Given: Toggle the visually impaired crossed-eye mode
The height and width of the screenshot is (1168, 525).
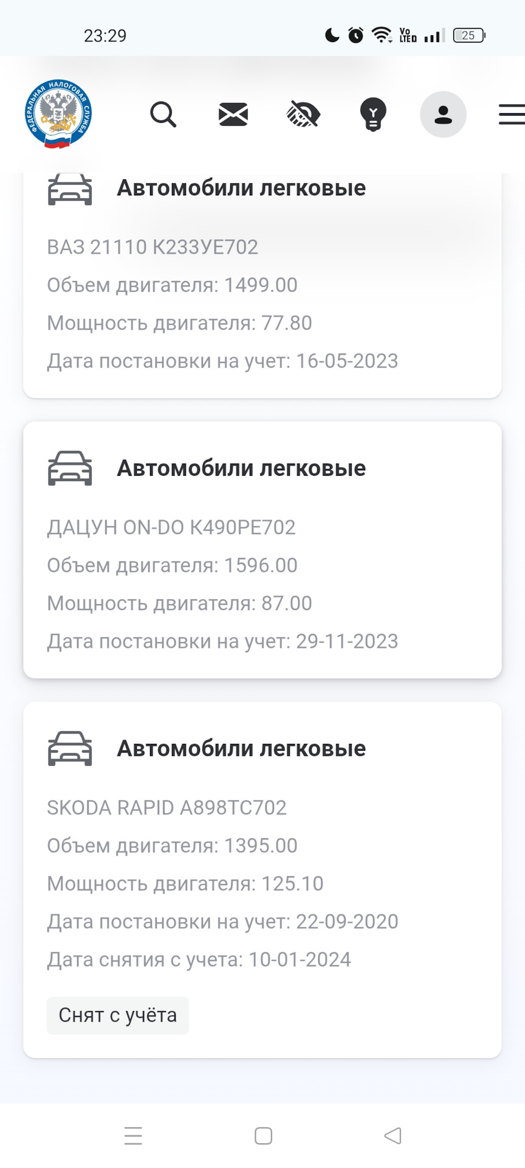Looking at the screenshot, I should tap(303, 114).
